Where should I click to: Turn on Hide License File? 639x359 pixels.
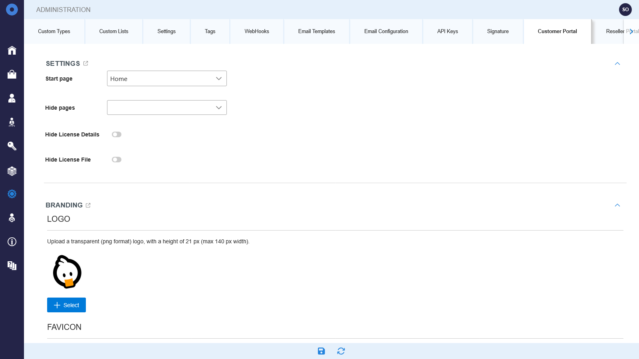pos(117,160)
